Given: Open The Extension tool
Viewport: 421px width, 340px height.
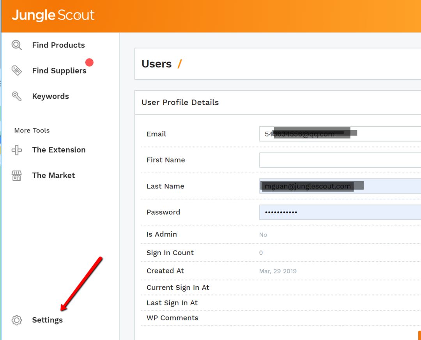Looking at the screenshot, I should pos(59,150).
